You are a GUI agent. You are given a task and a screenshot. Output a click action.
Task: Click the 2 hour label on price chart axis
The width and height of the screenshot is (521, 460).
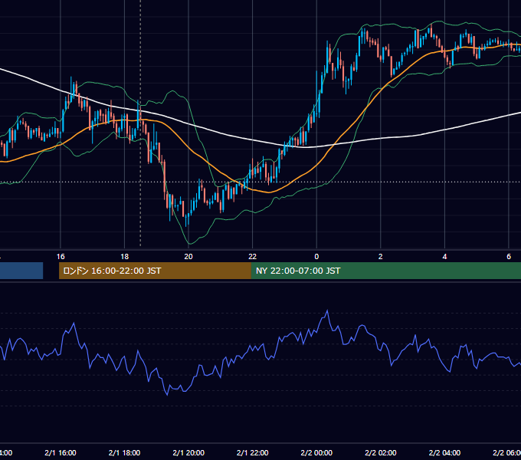click(x=381, y=257)
